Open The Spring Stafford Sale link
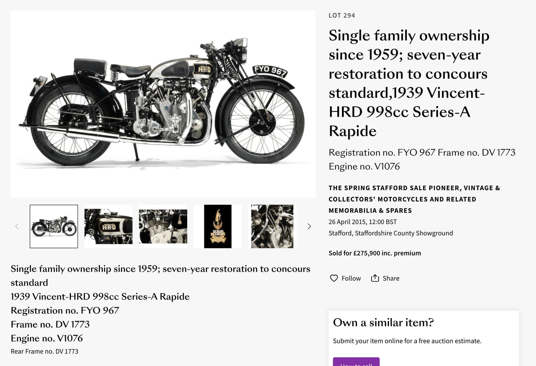 click(x=414, y=199)
